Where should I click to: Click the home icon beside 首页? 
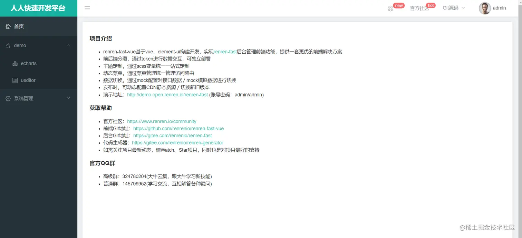(8, 26)
